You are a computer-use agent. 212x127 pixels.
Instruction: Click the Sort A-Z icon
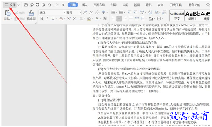(150, 13)
